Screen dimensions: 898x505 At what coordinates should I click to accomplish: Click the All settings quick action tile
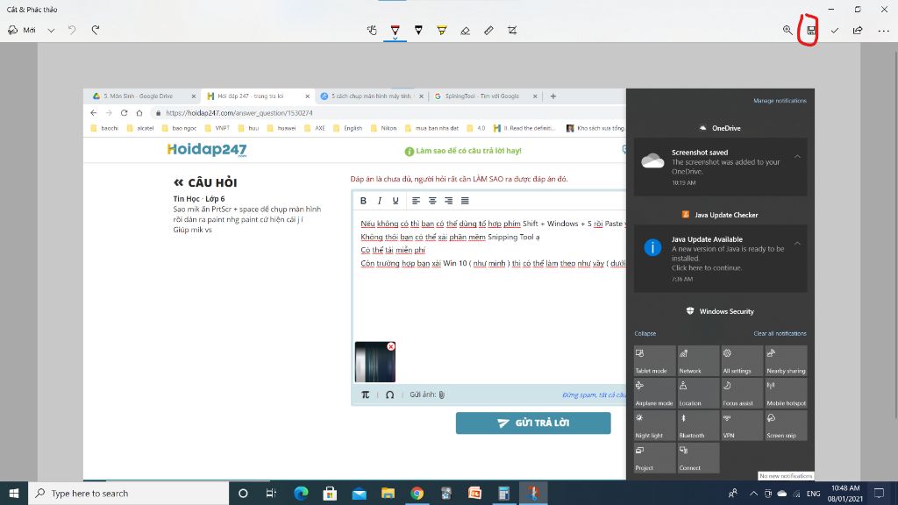click(742, 360)
